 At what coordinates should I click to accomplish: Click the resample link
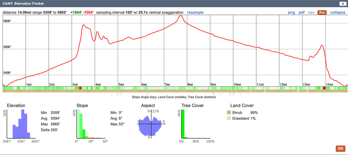pos(195,12)
